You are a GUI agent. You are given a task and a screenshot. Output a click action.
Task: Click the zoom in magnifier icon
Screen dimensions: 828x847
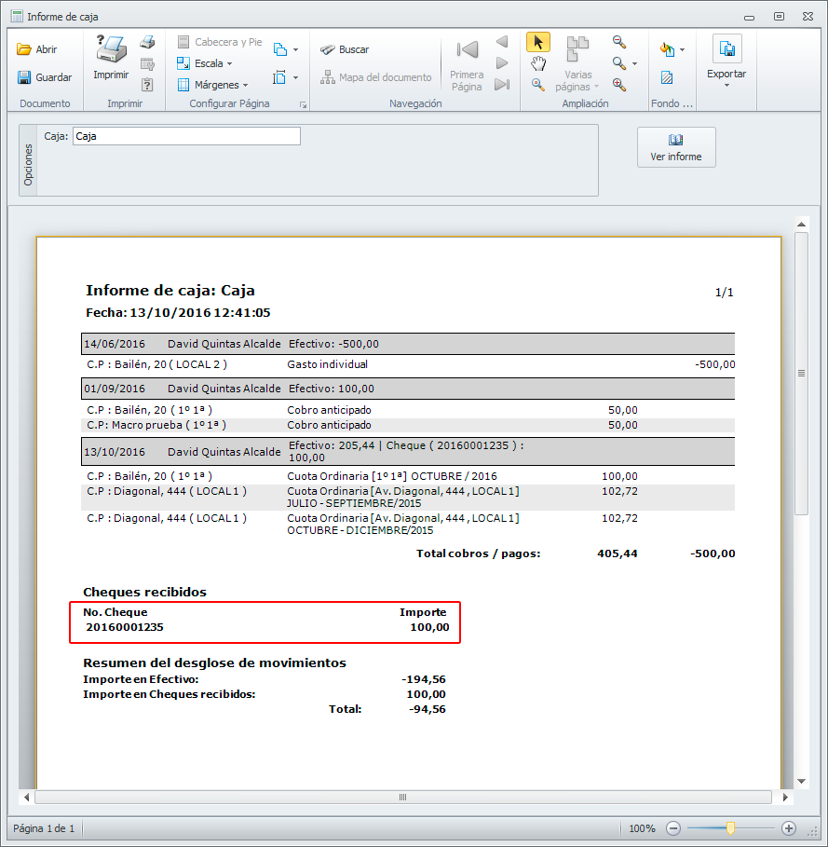(618, 84)
